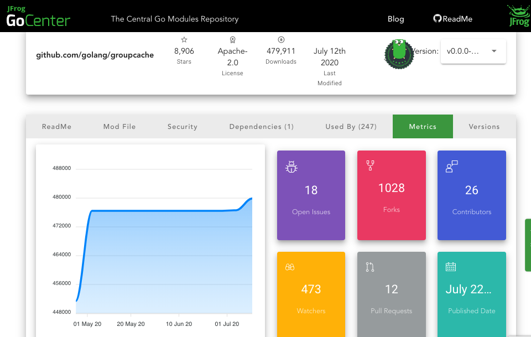Click The Central Go Modules Repository tagline
The height and width of the screenshot is (337, 531).
[175, 19]
